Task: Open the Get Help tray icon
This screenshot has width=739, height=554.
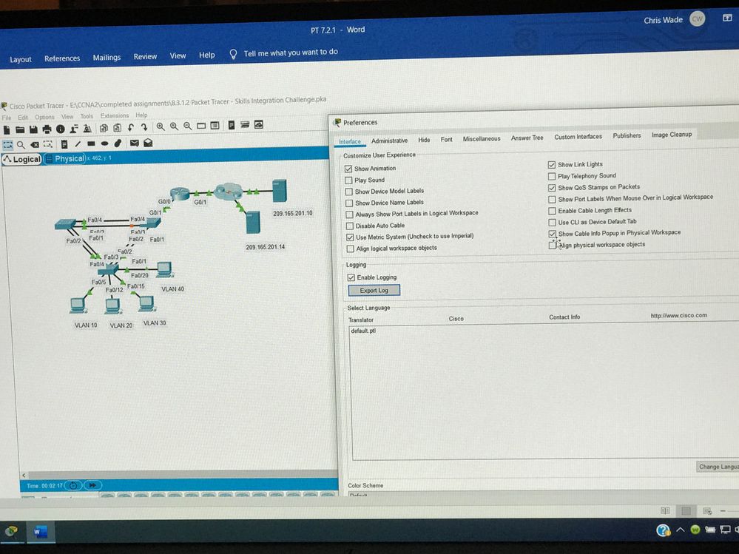Action: (663, 530)
